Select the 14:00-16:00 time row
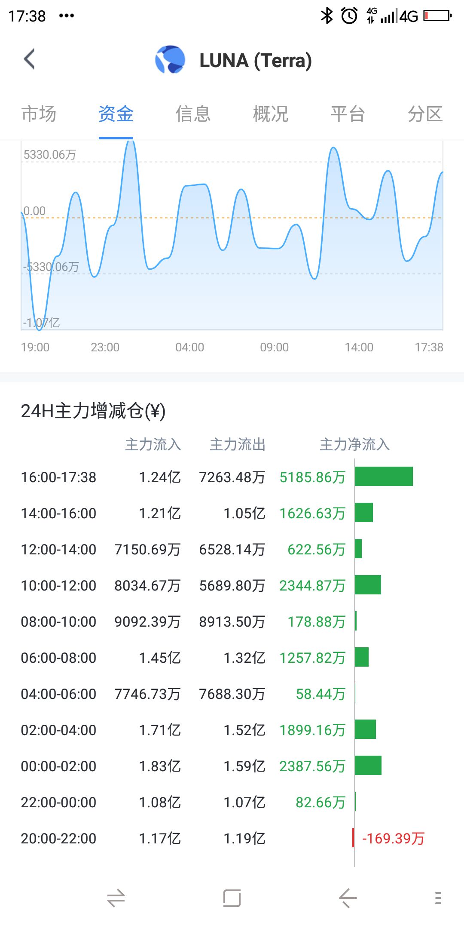464x929 pixels. point(232,513)
